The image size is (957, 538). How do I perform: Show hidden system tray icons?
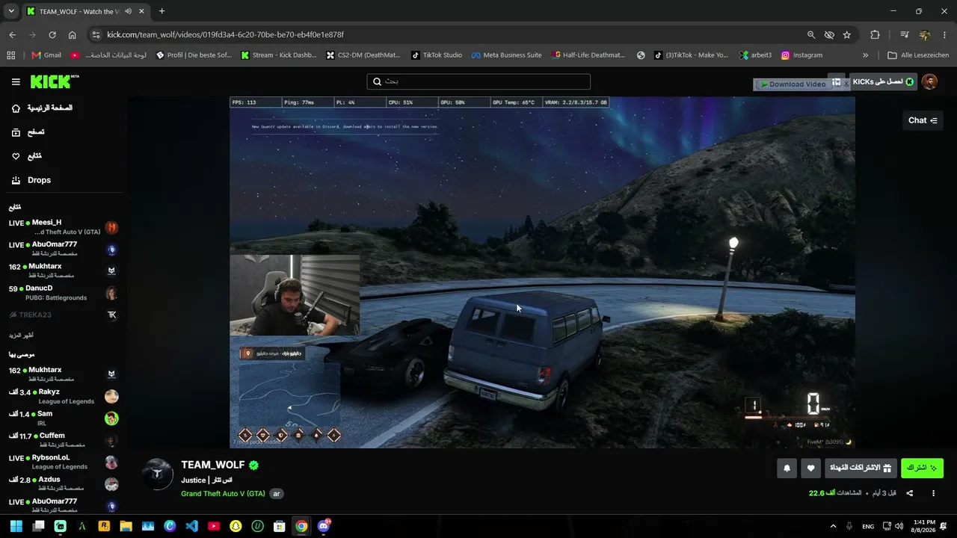tap(833, 526)
